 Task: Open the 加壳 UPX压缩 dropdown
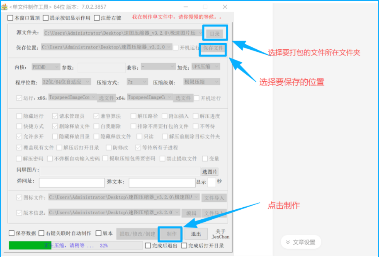coord(205,66)
